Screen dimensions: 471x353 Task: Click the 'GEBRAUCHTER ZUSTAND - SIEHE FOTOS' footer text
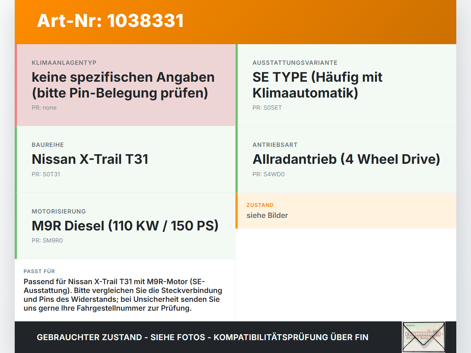[202, 337]
